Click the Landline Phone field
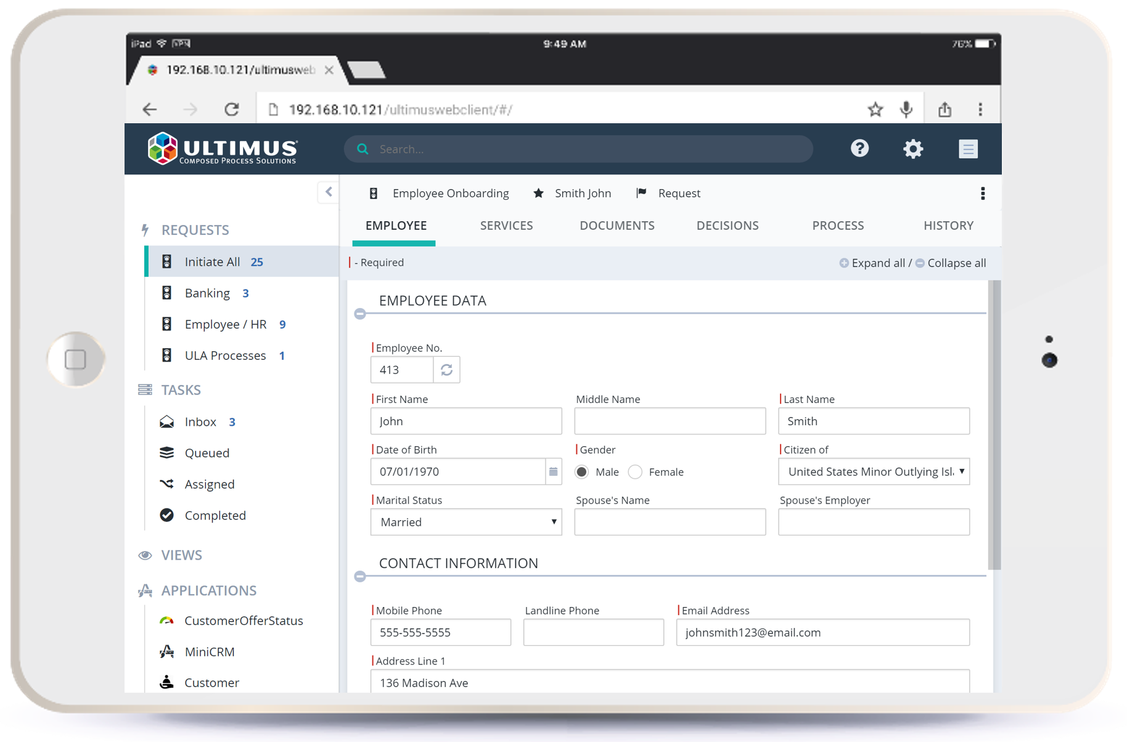The image size is (1127, 742). (594, 632)
